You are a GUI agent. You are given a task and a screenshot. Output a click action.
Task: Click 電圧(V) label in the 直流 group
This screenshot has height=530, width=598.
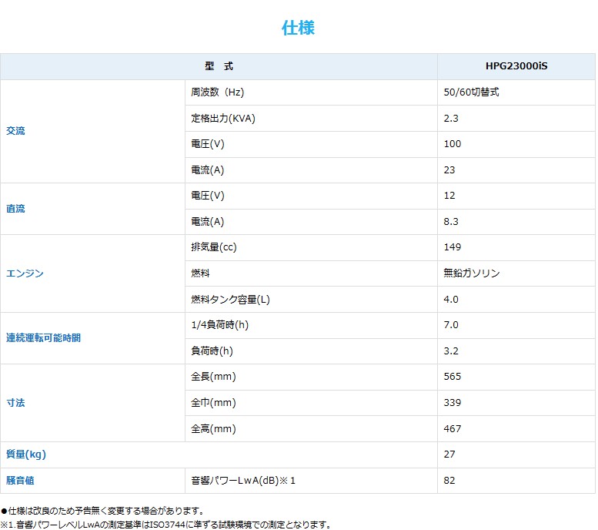point(208,196)
